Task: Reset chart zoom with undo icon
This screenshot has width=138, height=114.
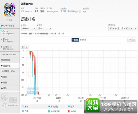Action: 23,47
